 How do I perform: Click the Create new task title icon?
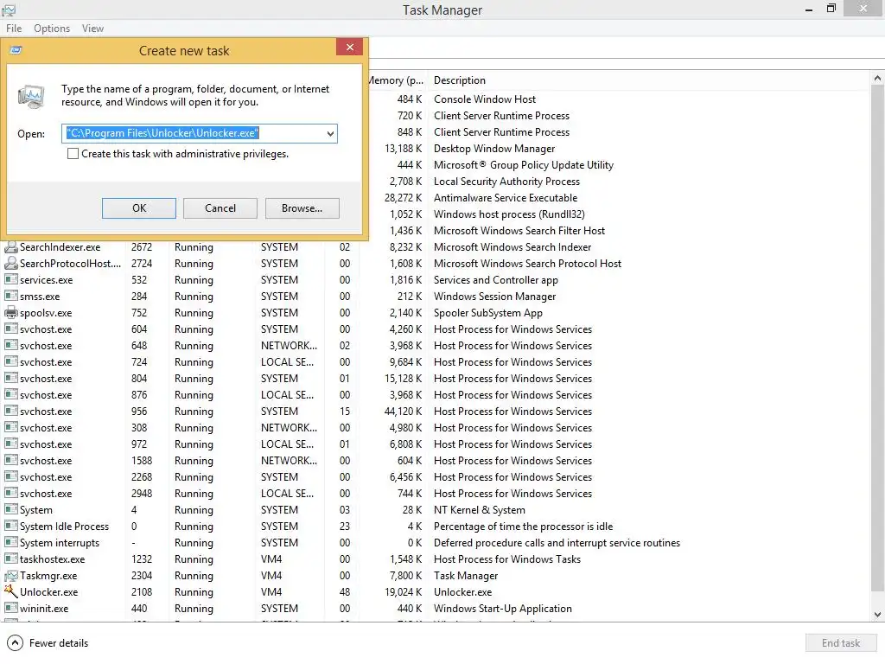[16, 50]
